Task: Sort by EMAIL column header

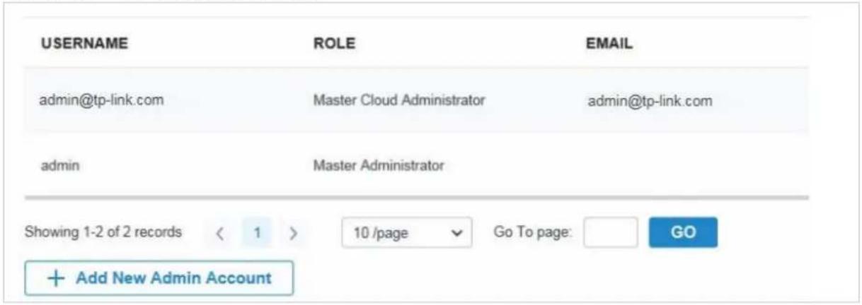Action: 609,43
